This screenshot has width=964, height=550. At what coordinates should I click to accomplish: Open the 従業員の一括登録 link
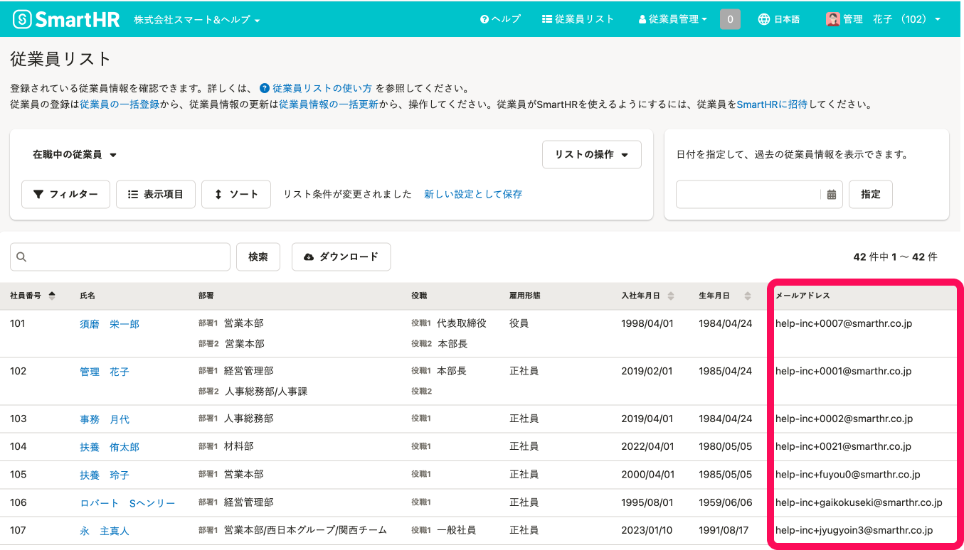(120, 104)
